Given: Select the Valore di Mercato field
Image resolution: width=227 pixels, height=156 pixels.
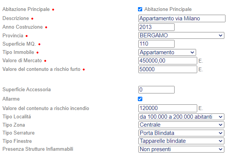Looking at the screenshot, I should point(168,61).
